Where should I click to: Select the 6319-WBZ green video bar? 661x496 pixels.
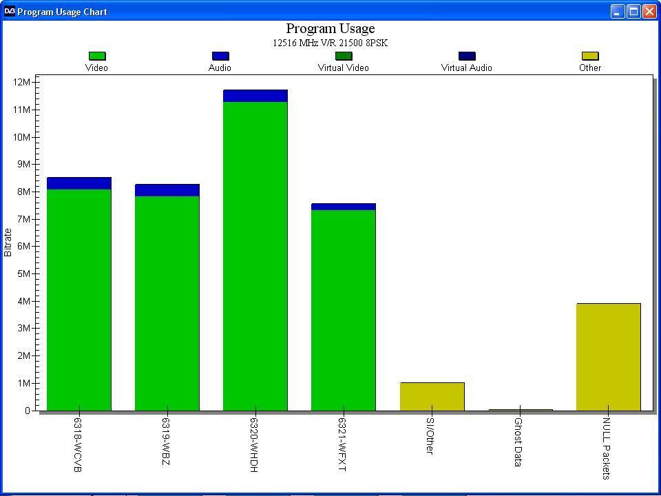pyautogui.click(x=167, y=303)
